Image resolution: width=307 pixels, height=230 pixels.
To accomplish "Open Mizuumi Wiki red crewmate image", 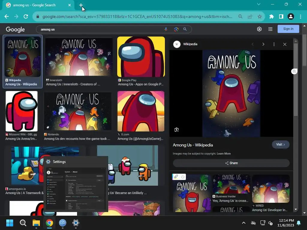I will pyautogui.click(x=22, y=111).
